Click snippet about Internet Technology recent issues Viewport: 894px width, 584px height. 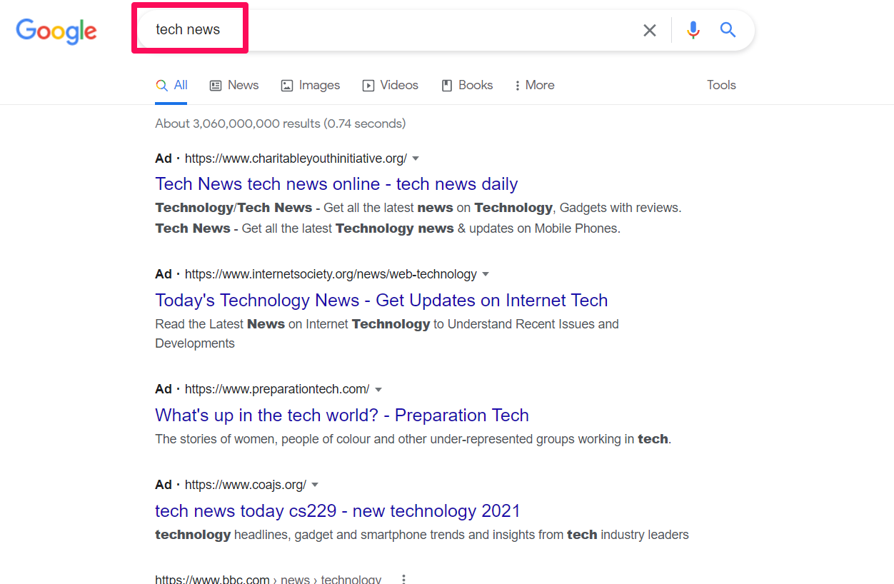[x=387, y=333]
